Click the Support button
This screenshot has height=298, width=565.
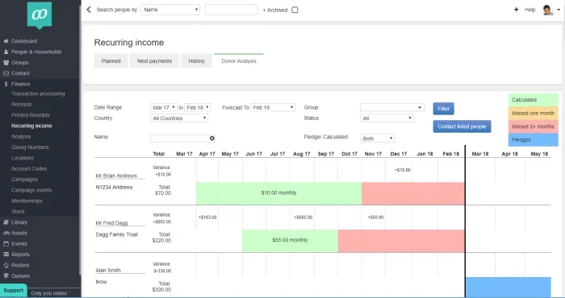[x=14, y=291]
